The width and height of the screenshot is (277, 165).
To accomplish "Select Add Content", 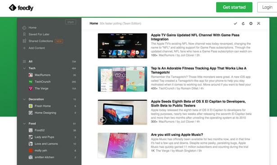I will tap(37, 48).
